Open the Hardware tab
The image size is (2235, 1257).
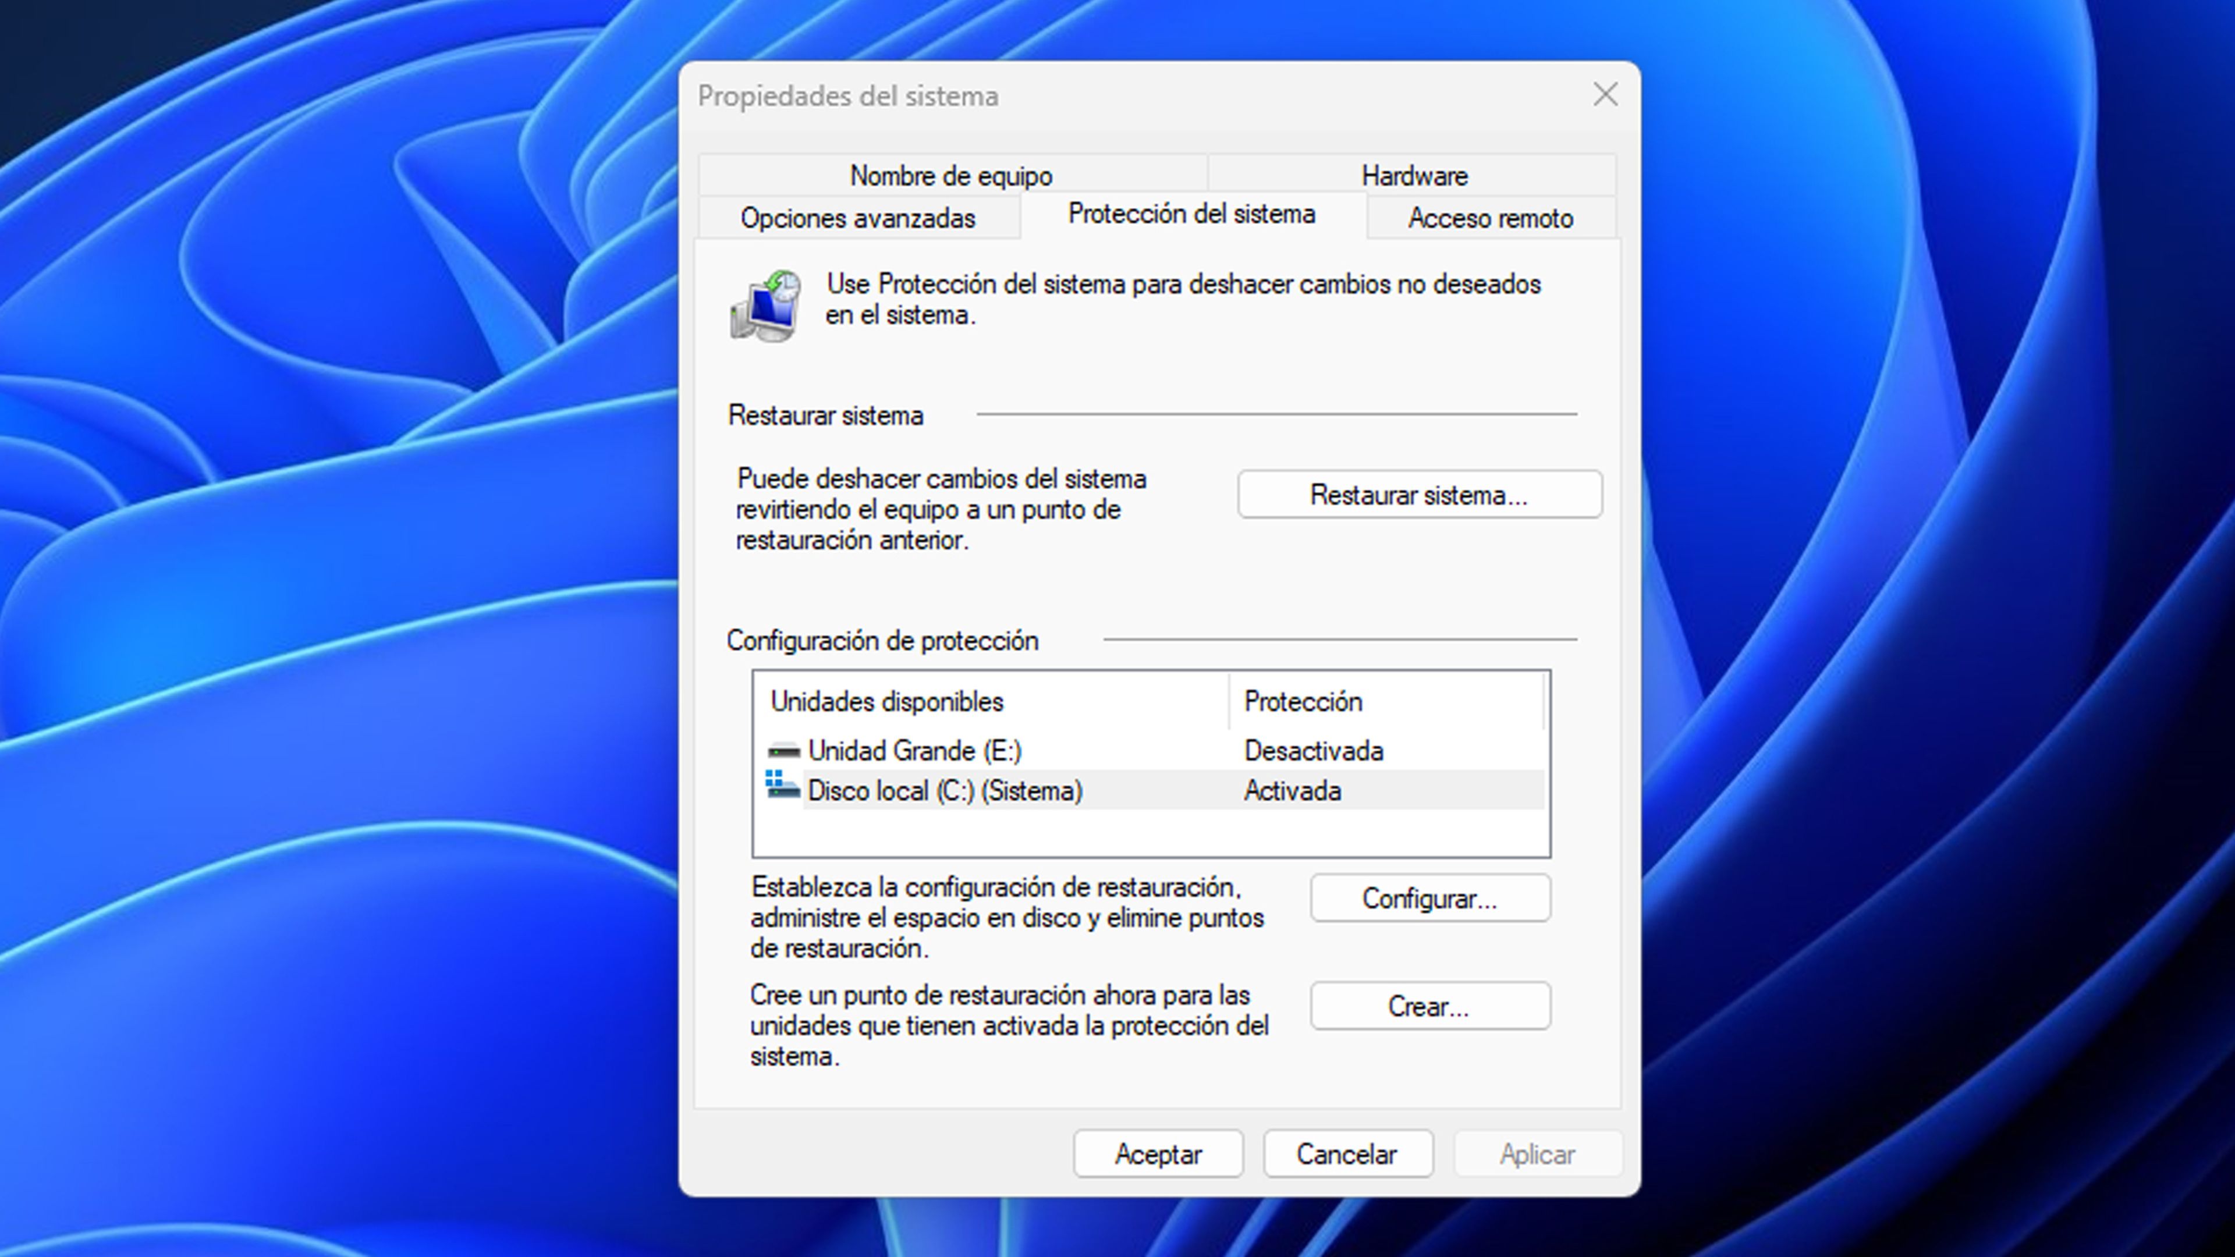click(1413, 176)
